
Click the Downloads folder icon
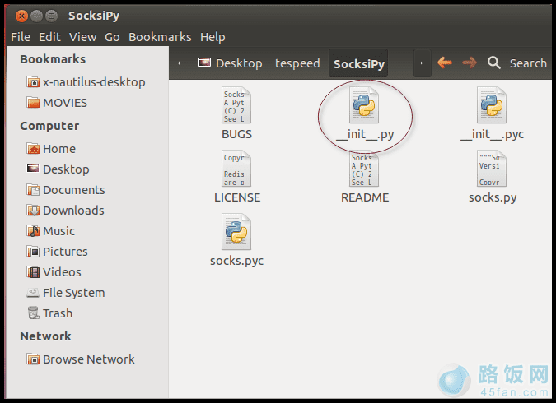pos(33,211)
